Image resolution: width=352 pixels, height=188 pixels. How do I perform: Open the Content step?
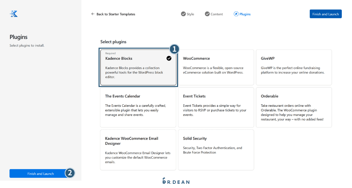[214, 14]
